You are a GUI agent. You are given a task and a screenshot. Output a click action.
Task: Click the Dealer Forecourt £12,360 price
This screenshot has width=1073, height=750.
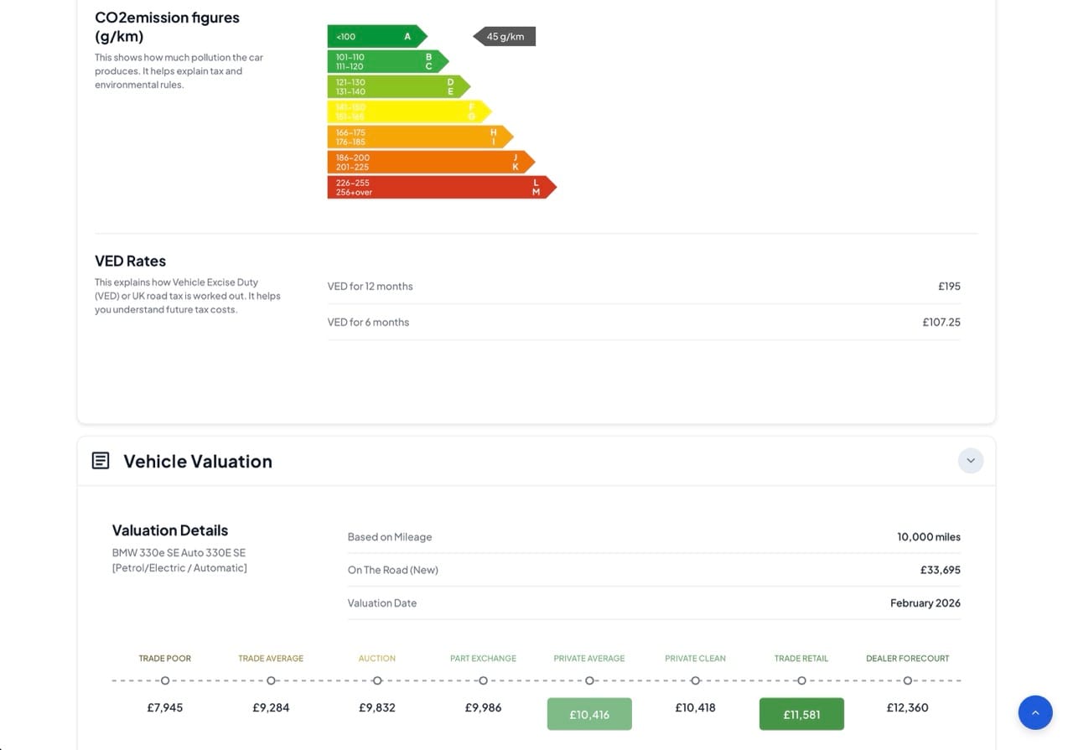coord(907,707)
